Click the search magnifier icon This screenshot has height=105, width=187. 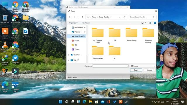coord(154,17)
